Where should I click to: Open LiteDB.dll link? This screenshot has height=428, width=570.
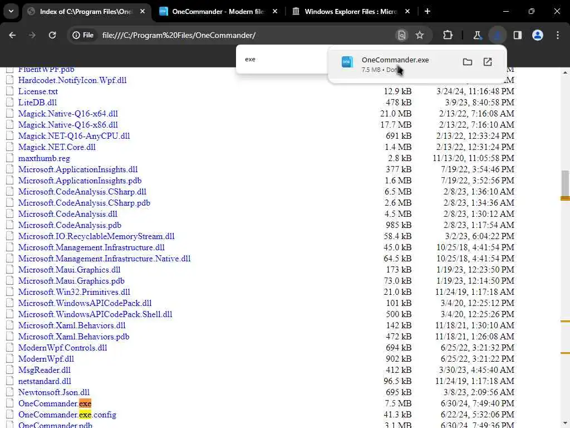(37, 103)
